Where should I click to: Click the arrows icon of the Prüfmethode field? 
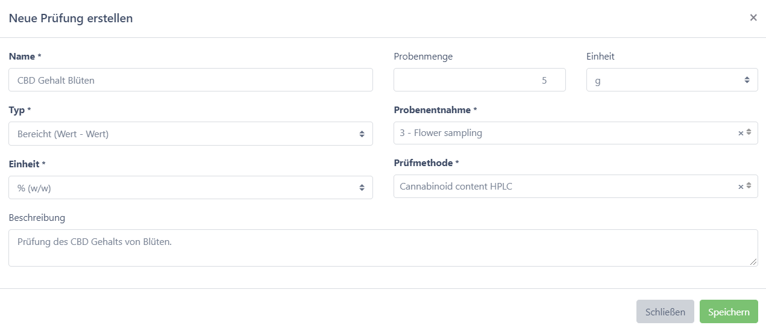(x=749, y=185)
